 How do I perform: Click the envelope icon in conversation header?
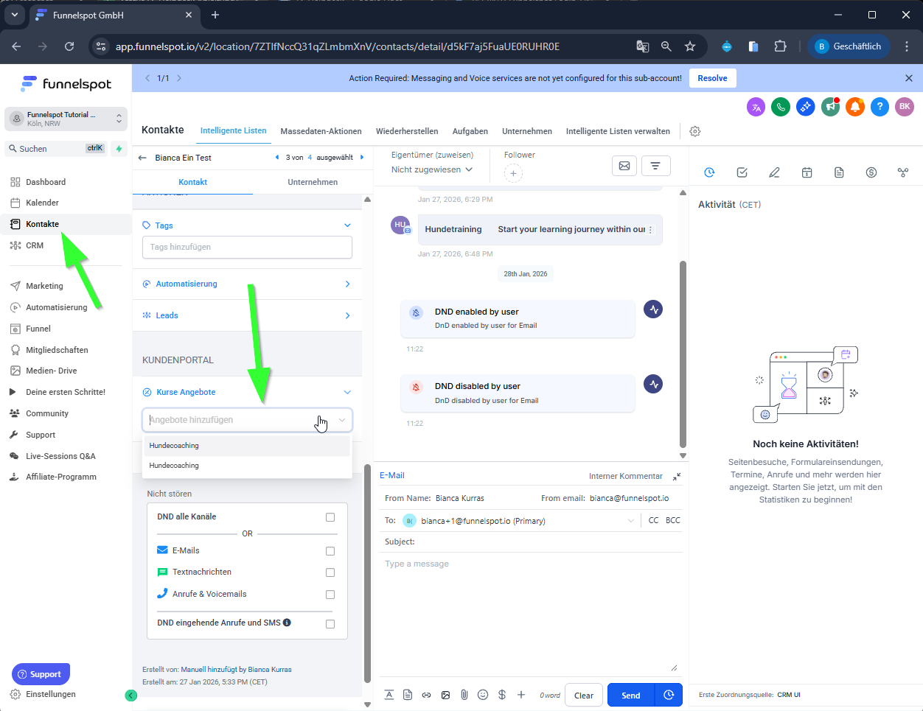pyautogui.click(x=624, y=166)
